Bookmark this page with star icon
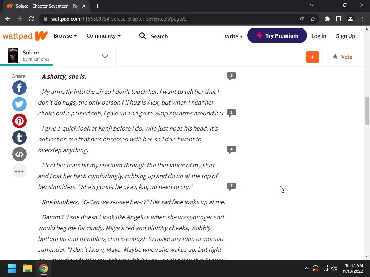 [x=313, y=19]
